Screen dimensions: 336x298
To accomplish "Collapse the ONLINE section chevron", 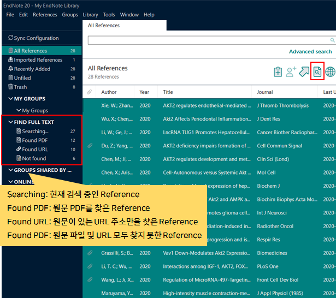I will click(10, 182).
